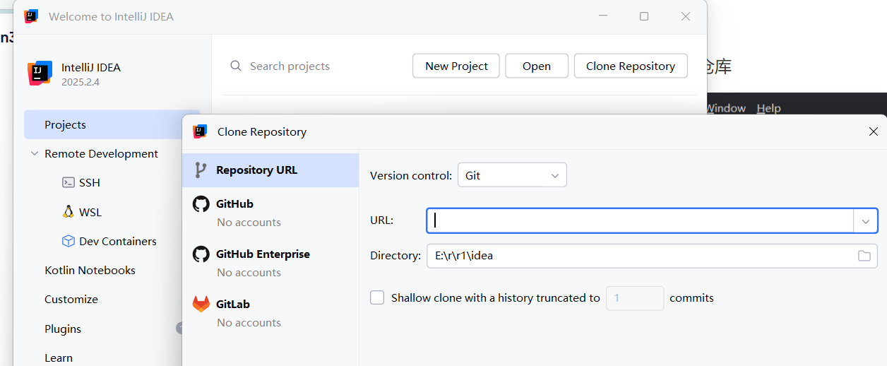Focus the repository URL input field
The image size is (887, 366).
(641, 220)
